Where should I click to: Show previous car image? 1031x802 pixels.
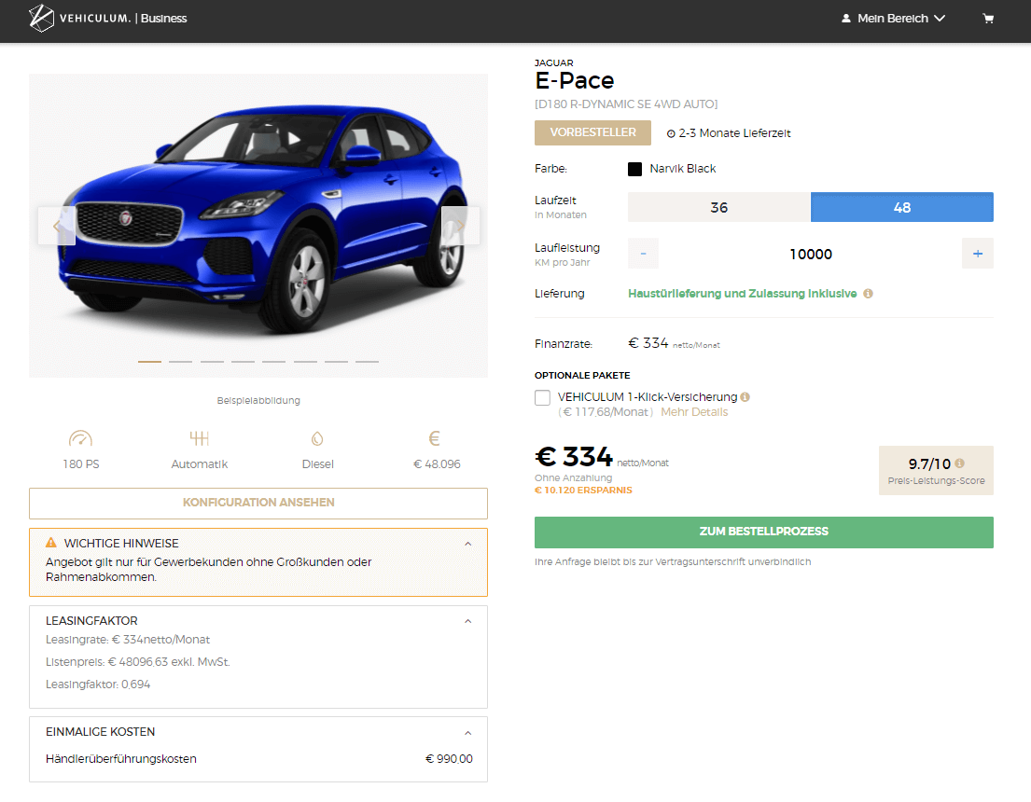[57, 226]
